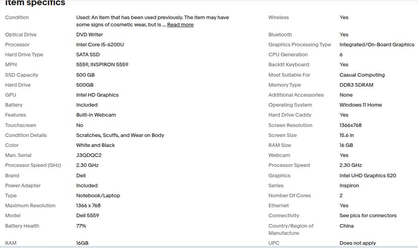Click the White and Black color value

pos(96,145)
